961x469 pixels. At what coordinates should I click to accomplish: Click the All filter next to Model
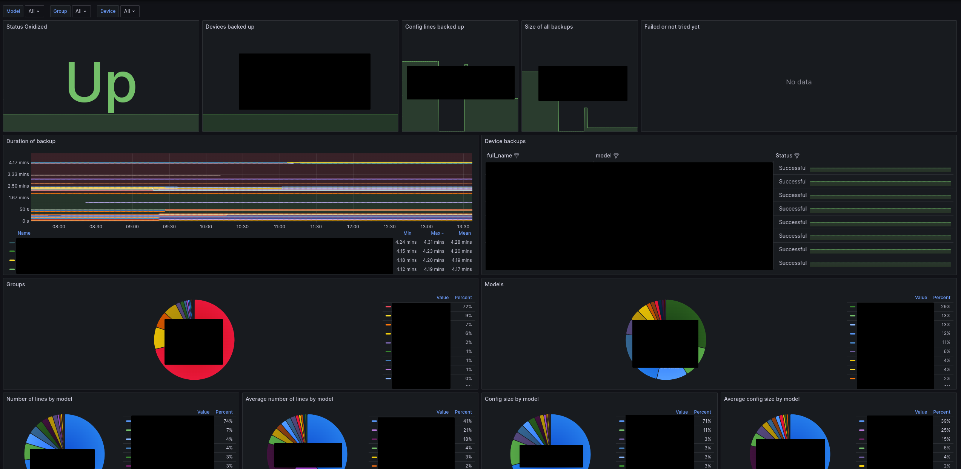34,11
